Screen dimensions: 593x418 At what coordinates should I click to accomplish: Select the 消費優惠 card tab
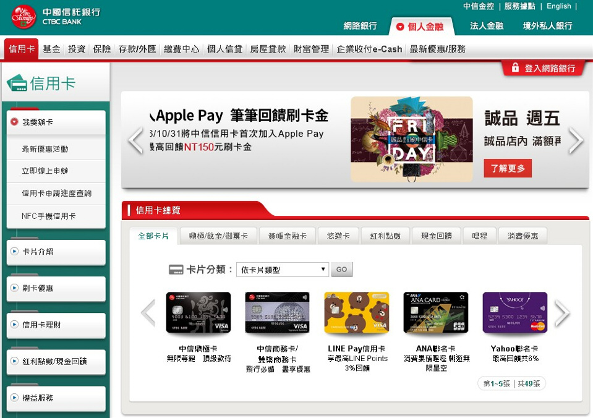pos(523,236)
